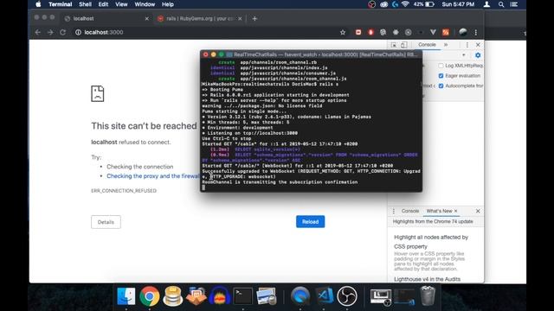The width and height of the screenshot is (554, 311).
Task: Close the localhost browser tab
Action: tap(146, 18)
